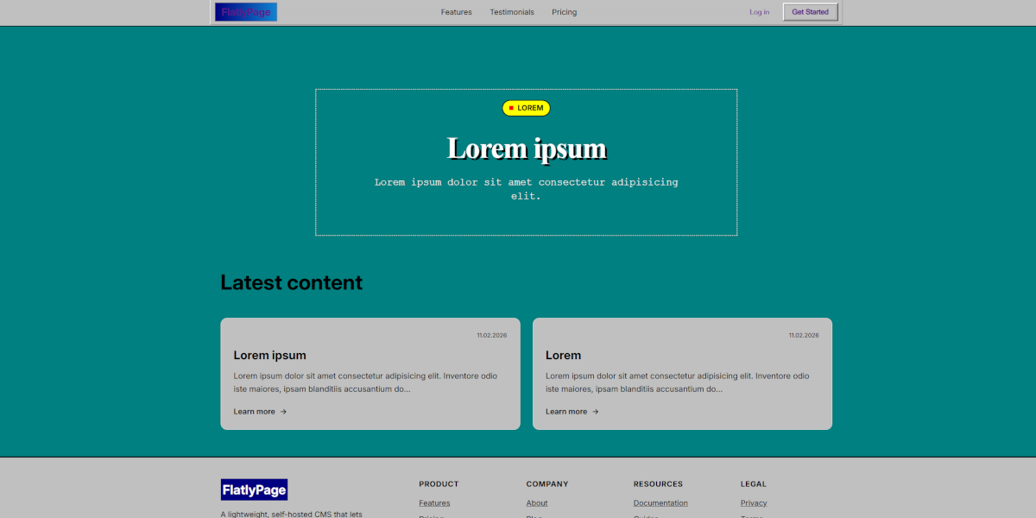Click arrow icon in first card
Viewport: 1036px width, 518px height.
(283, 412)
